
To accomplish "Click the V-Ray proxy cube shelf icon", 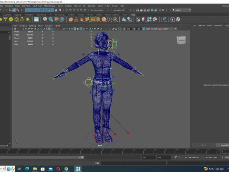I will pos(45,20).
